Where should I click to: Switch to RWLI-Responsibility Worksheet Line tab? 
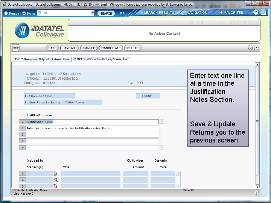click(41, 59)
